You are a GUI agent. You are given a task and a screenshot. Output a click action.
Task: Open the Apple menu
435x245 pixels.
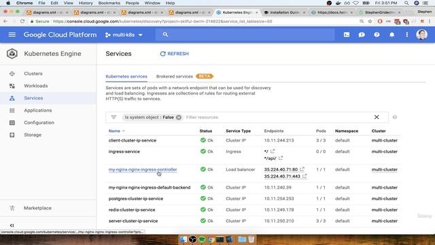[8, 3]
